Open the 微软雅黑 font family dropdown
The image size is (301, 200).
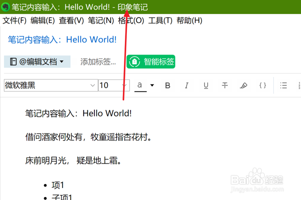pyautogui.click(x=51, y=85)
